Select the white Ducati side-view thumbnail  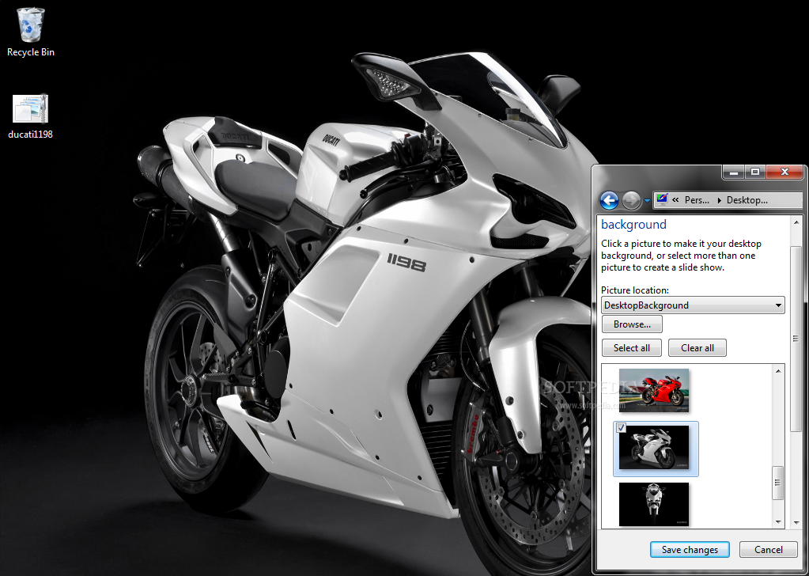coord(654,448)
